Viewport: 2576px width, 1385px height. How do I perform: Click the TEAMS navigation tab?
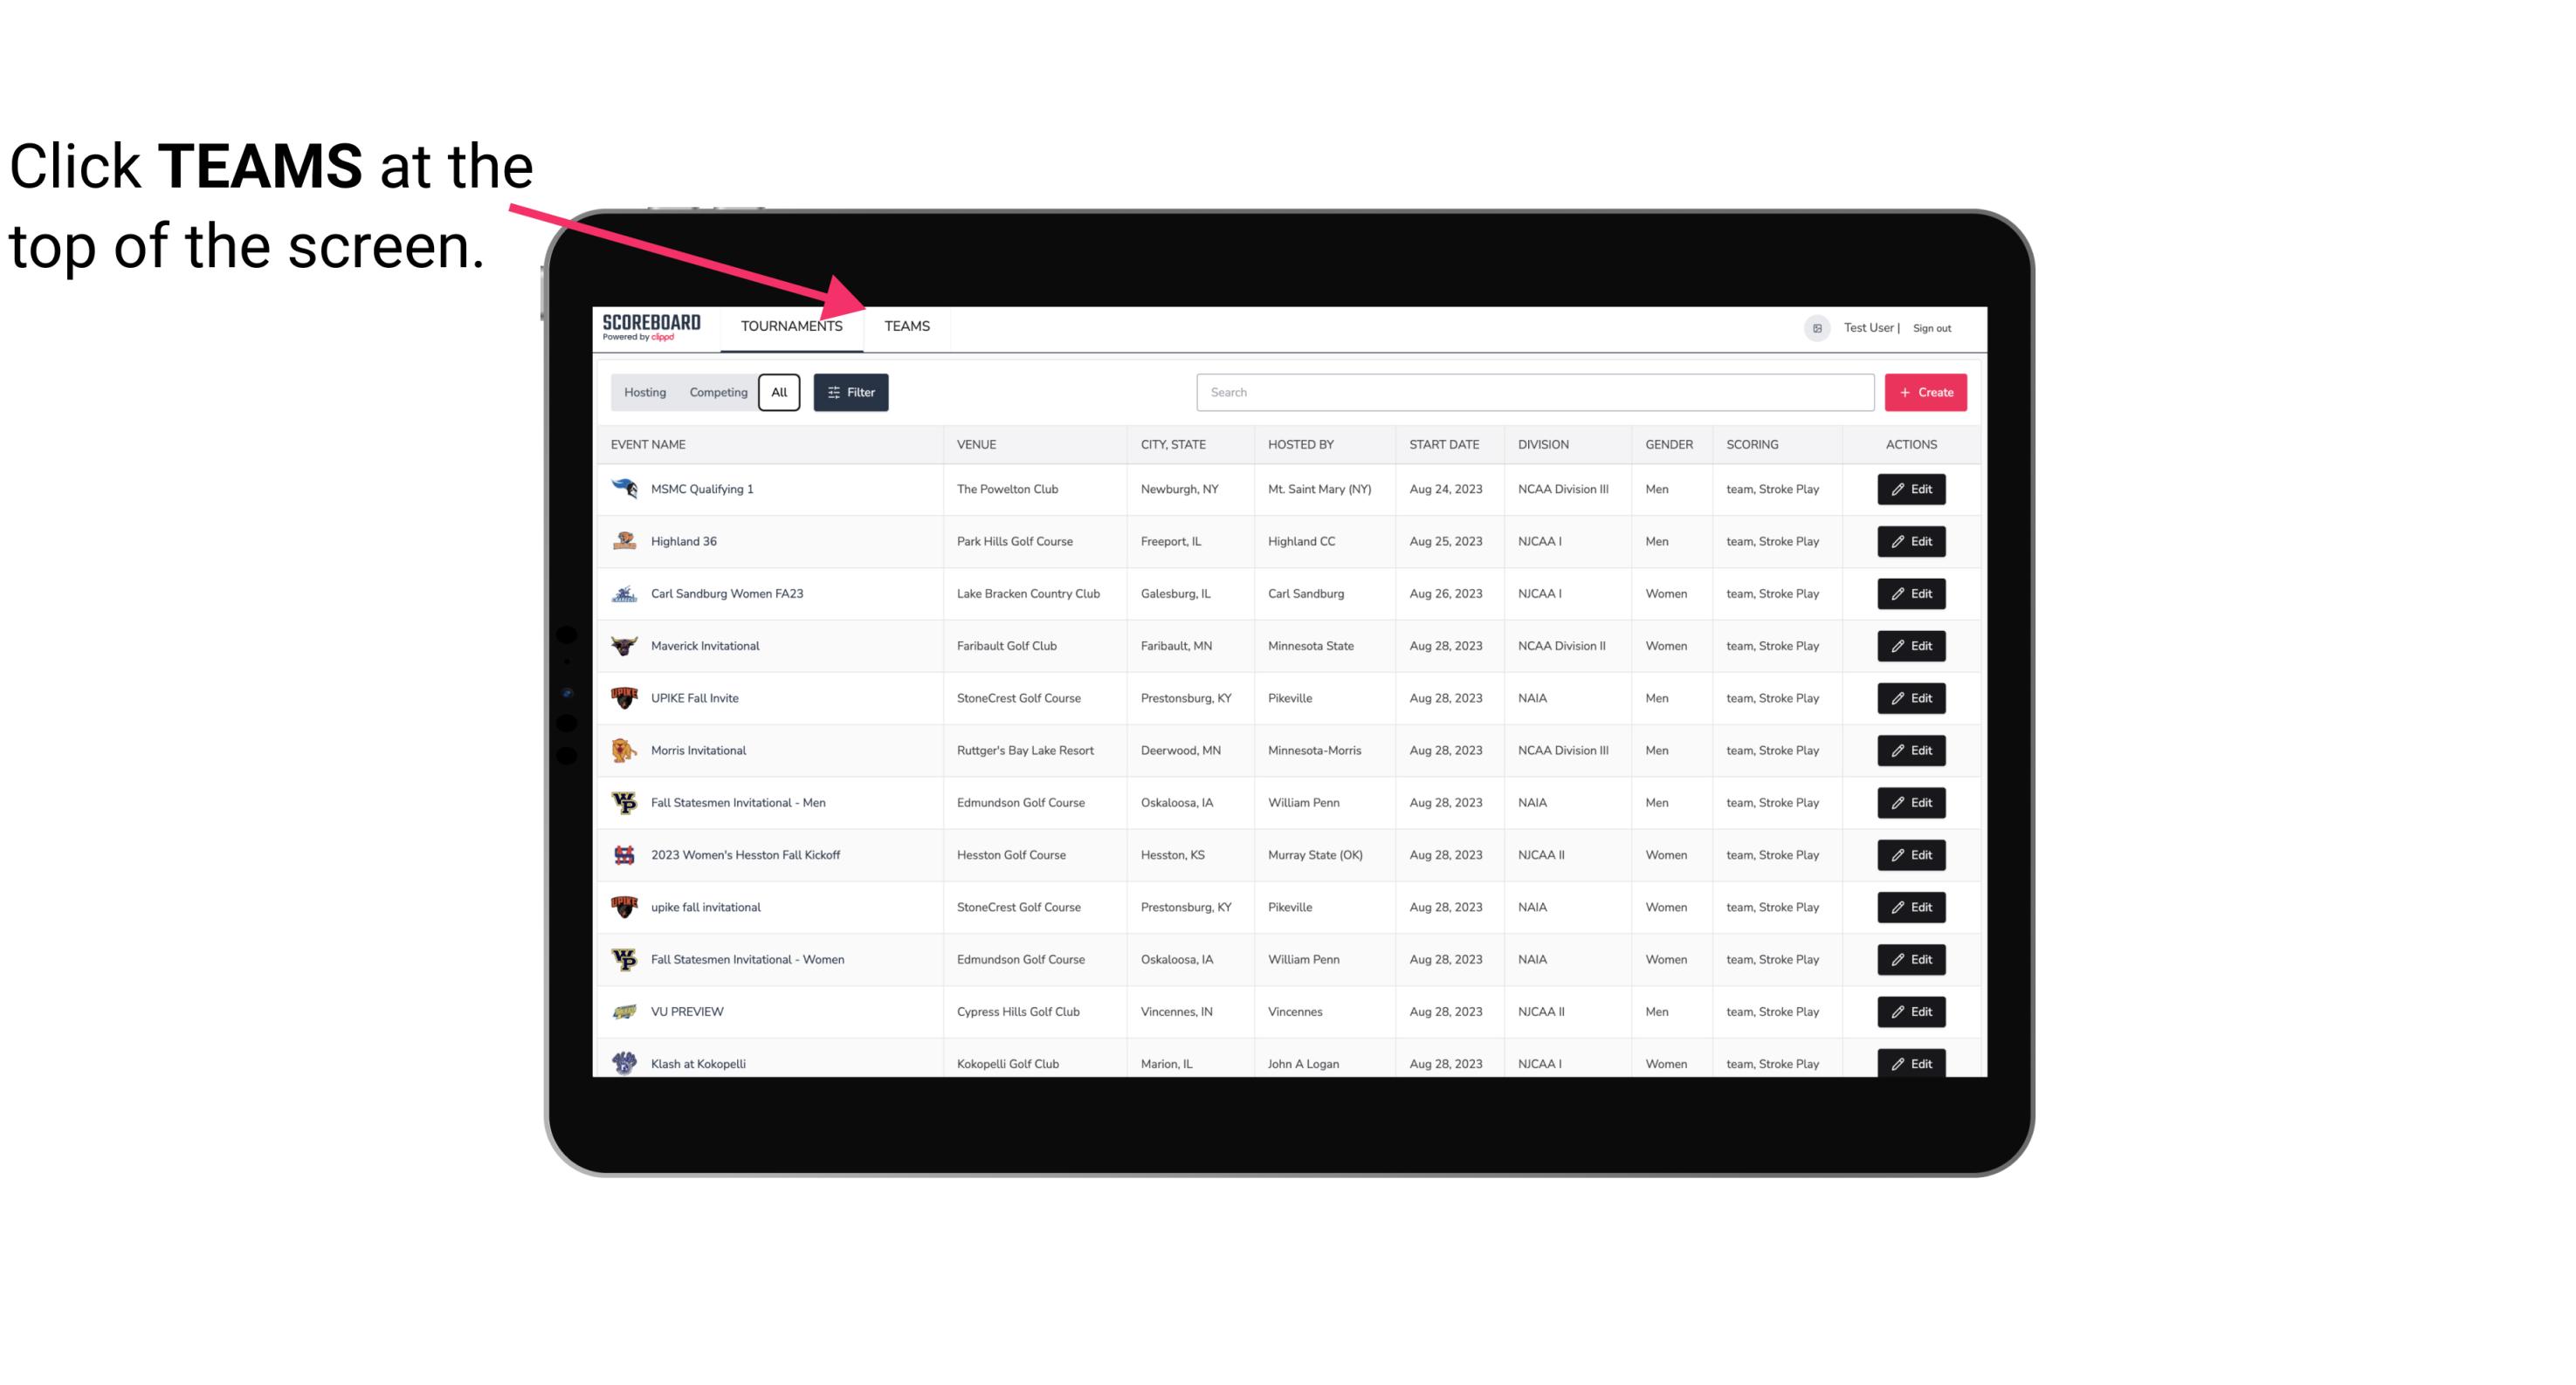906,326
